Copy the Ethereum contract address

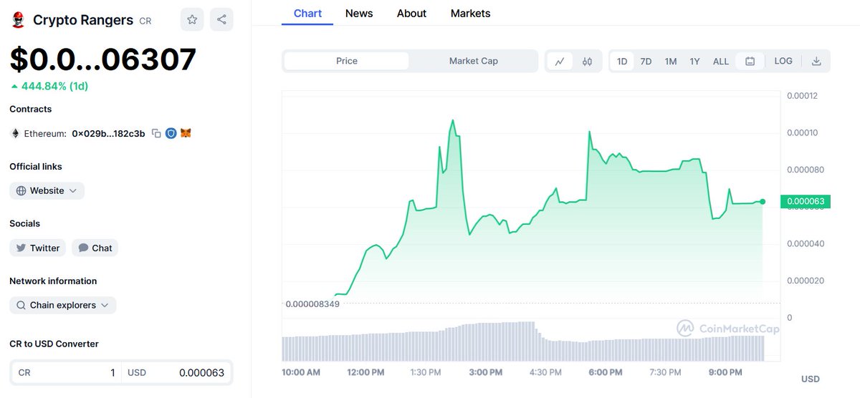tap(156, 133)
